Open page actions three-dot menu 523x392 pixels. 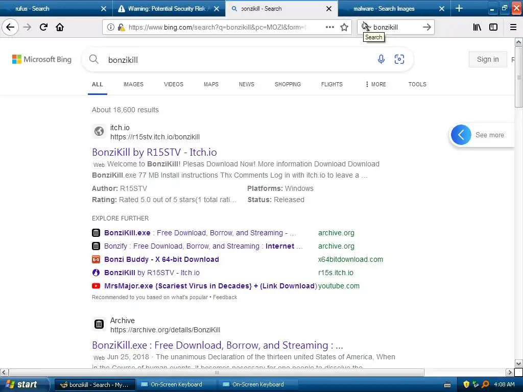click(x=330, y=27)
